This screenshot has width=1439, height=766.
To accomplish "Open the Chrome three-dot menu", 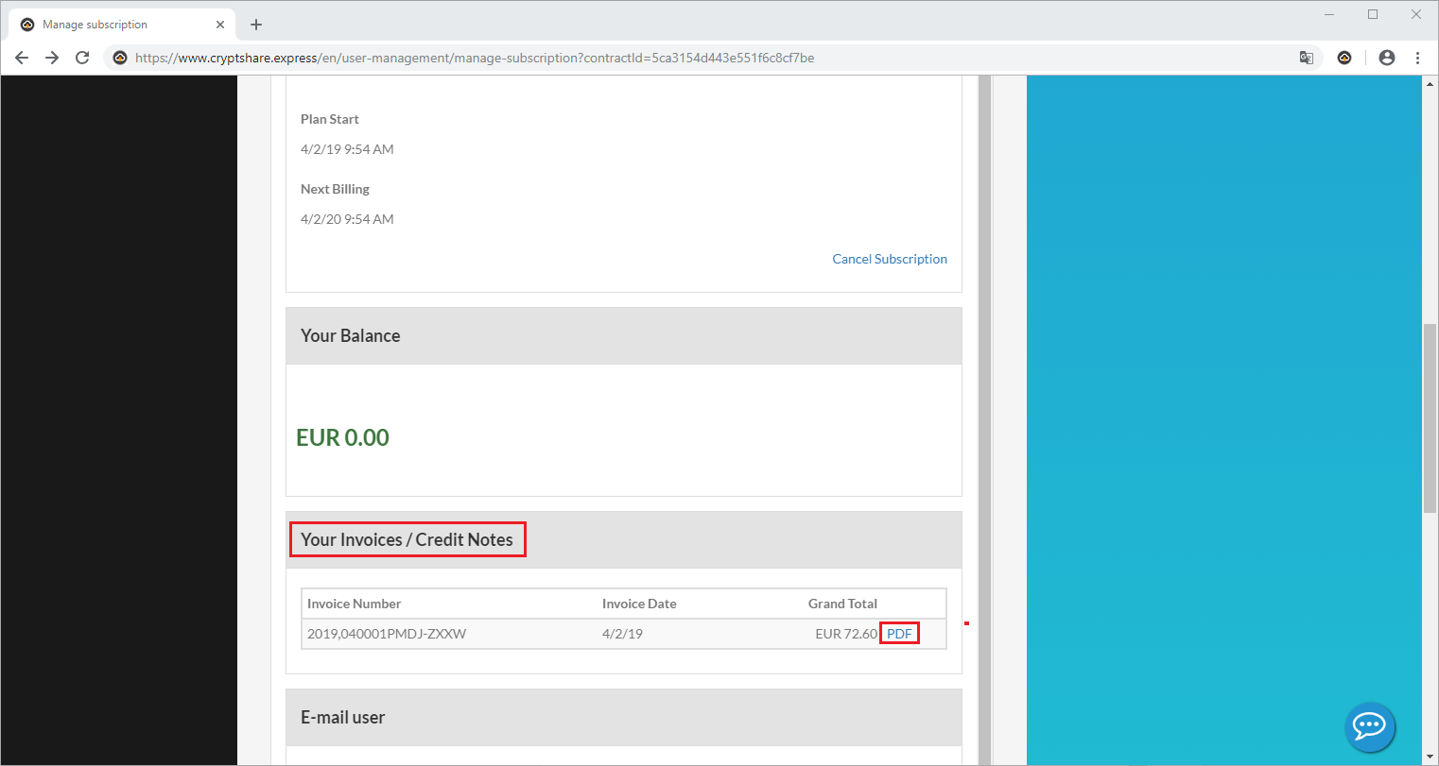I will [1417, 58].
